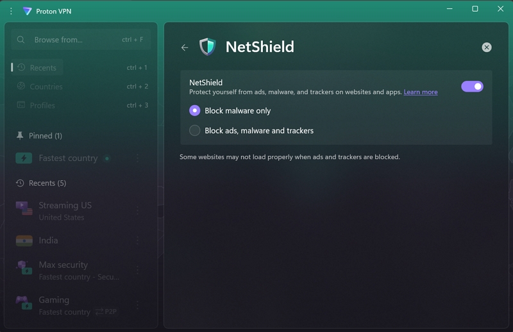Close the NetShield settings panel
Screen dimensions: 513x332
tap(487, 47)
